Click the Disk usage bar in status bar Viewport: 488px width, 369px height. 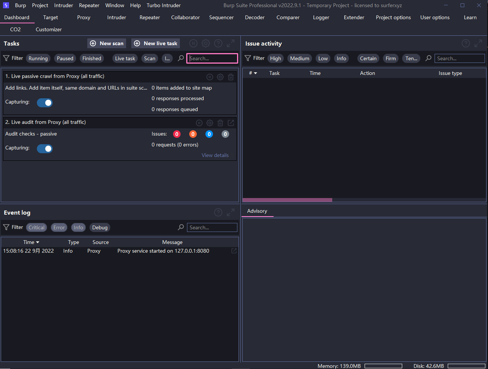click(466, 366)
